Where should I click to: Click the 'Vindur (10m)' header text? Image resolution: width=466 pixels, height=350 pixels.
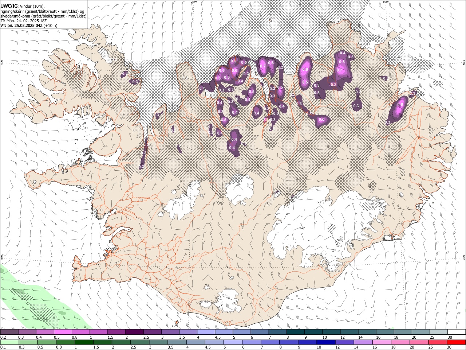[32, 6]
